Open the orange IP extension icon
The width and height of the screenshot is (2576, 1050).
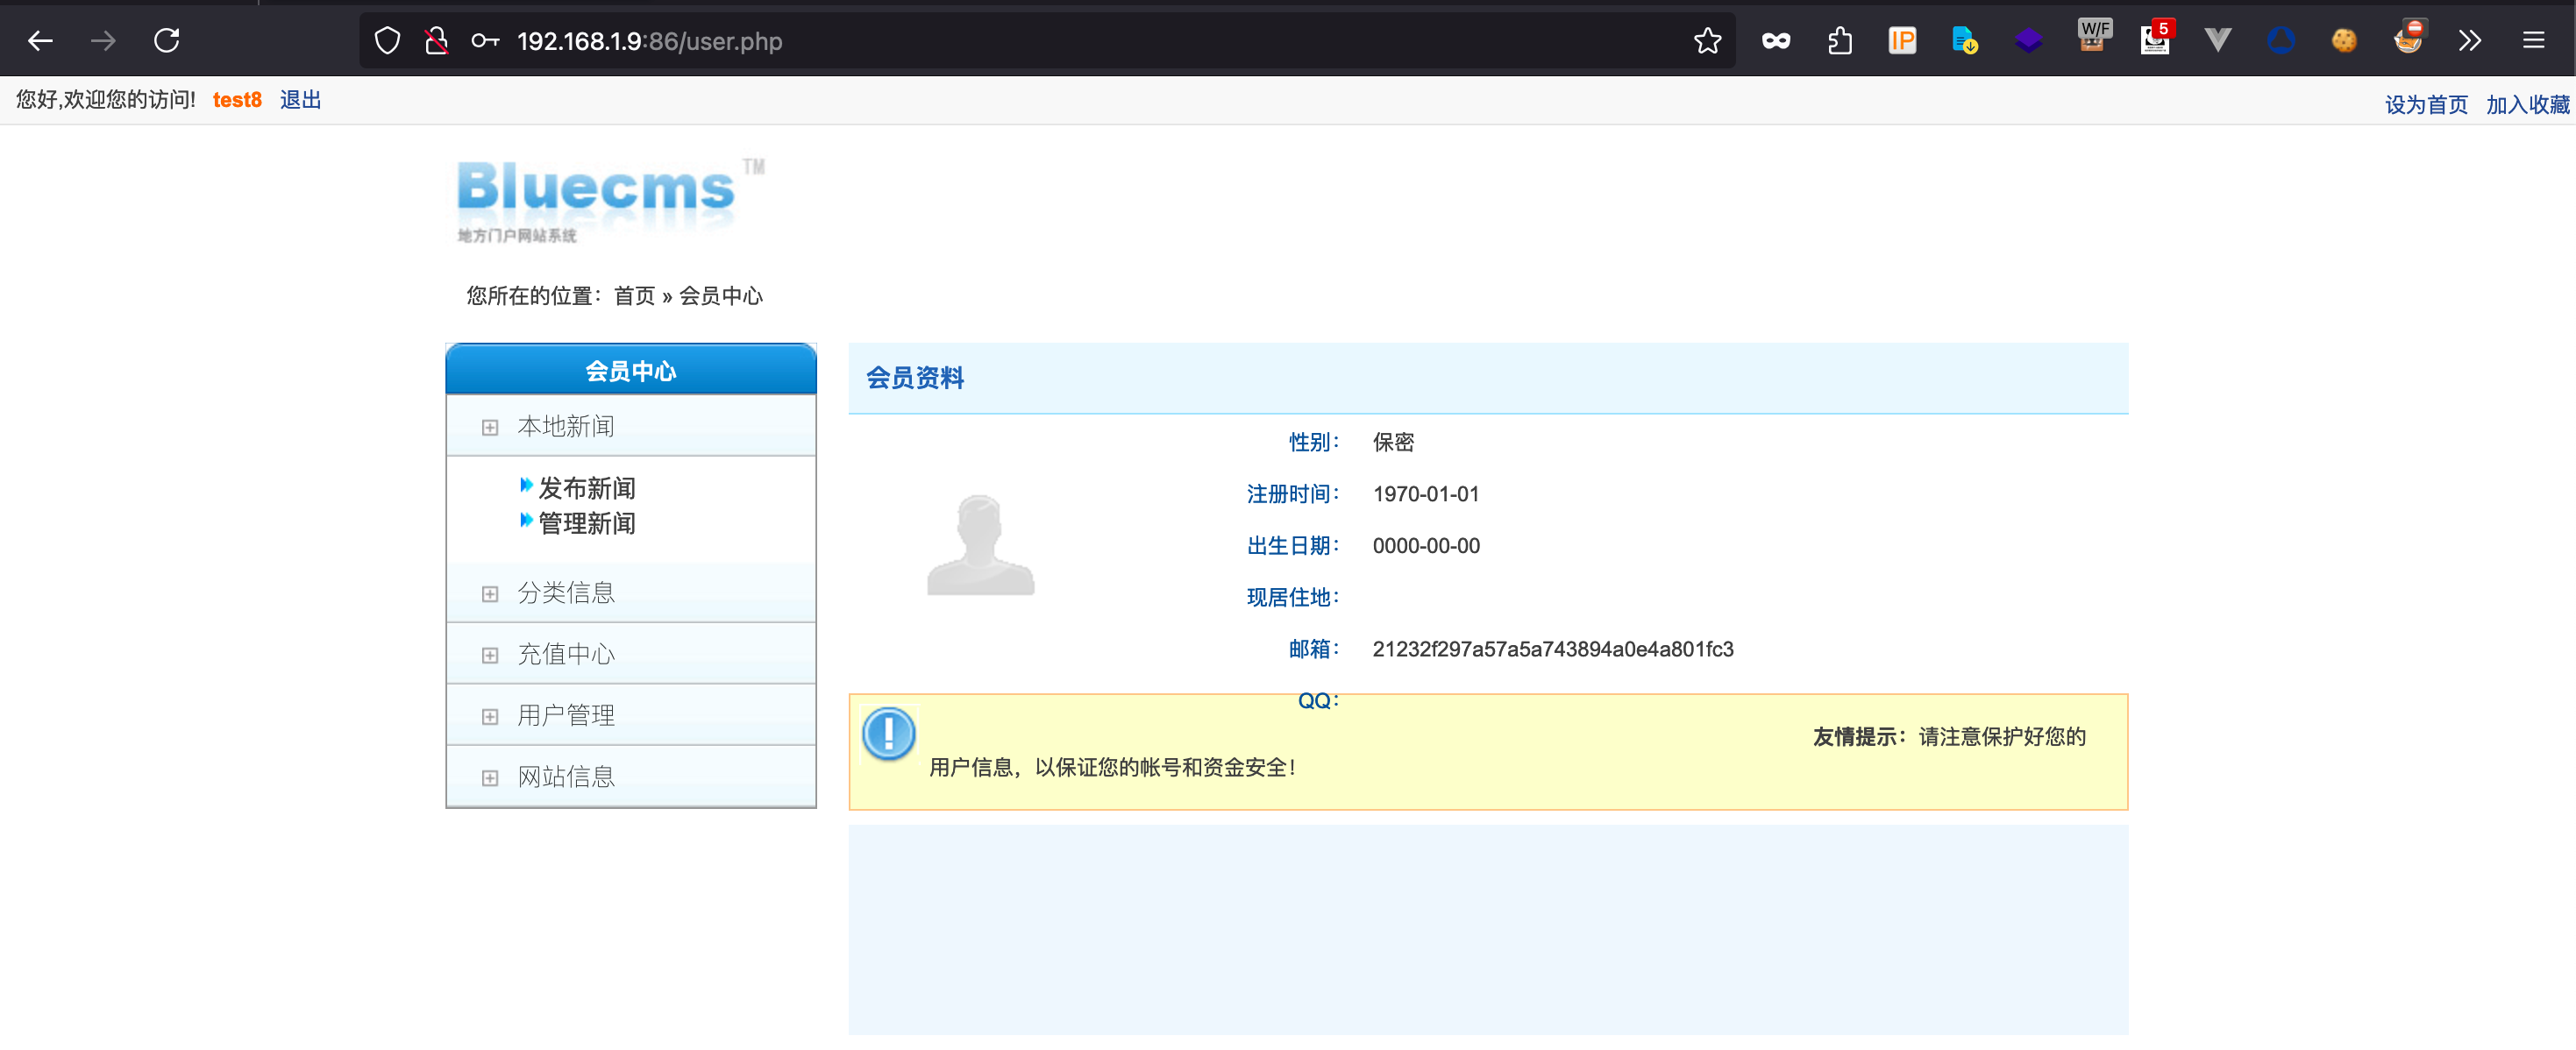pos(1902,41)
